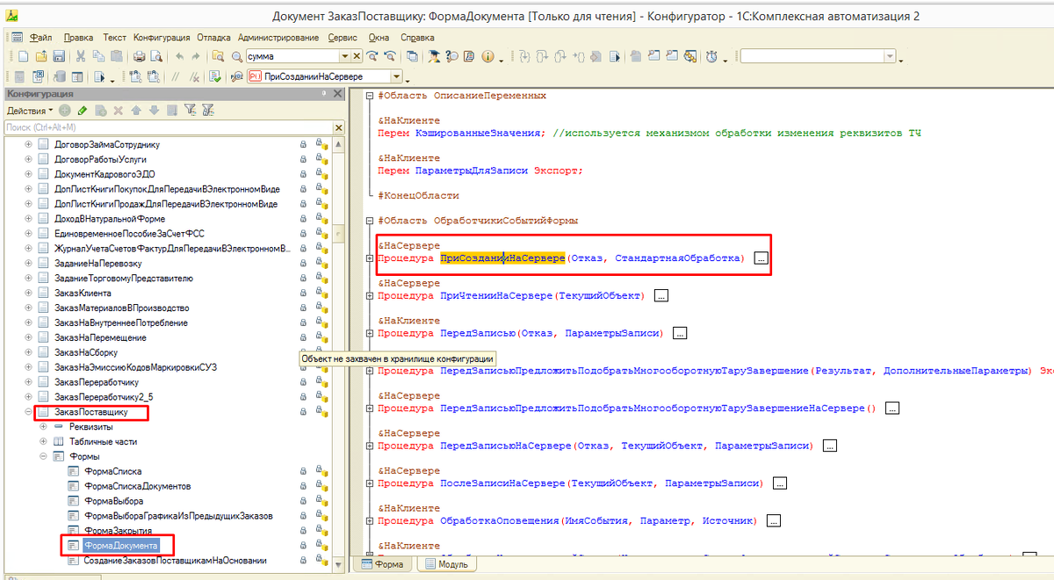Image resolution: width=1054 pixels, height=580 pixels.
Task: Click the round info 'i' help icon
Action: tap(487, 56)
